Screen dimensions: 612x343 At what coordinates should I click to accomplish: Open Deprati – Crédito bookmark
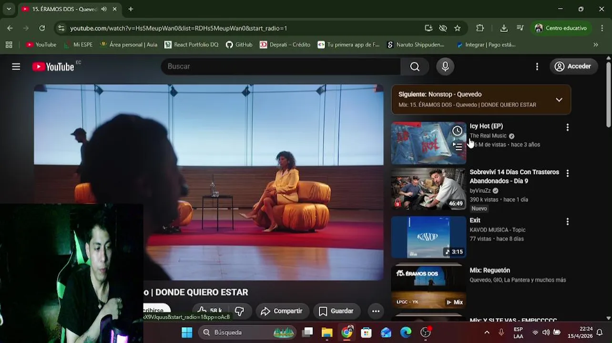285,45
